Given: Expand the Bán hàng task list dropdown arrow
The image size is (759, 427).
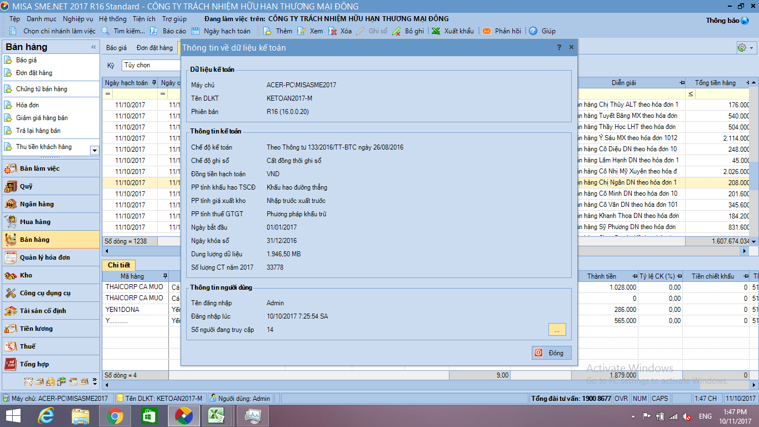Looking at the screenshot, I should click(94, 150).
